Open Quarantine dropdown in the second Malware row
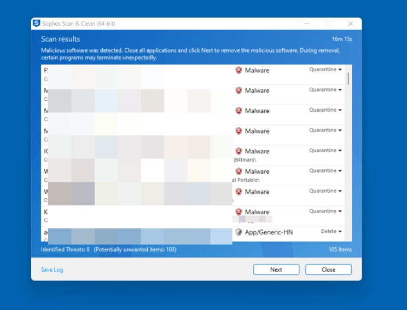 tap(325, 90)
